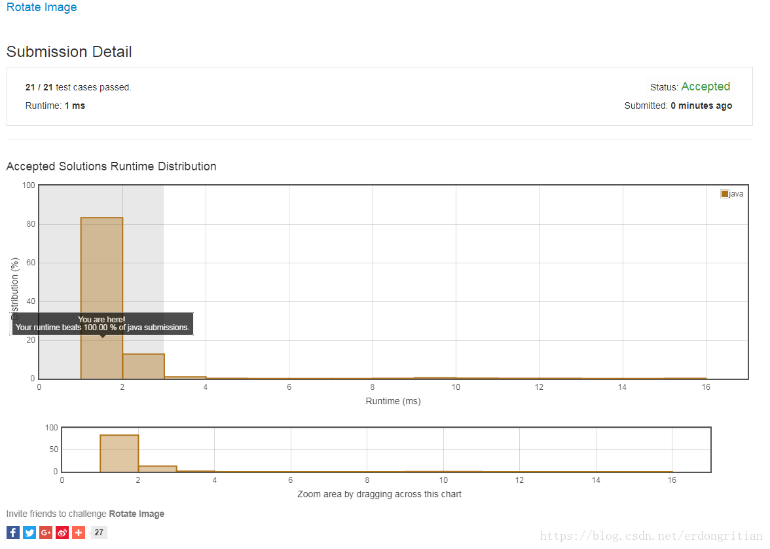Viewport: 770px width, 549px height.
Task: Click the share count 27
Action: (x=100, y=532)
